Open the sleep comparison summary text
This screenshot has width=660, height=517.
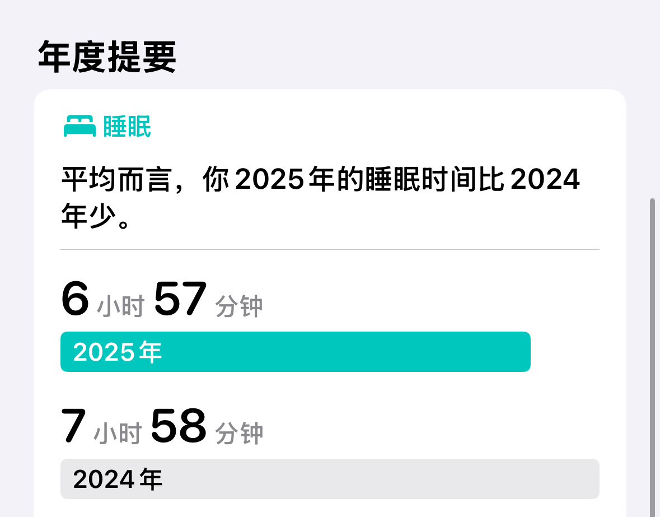[x=321, y=197]
